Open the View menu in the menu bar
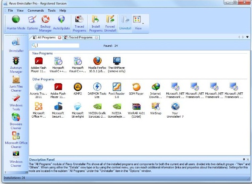 20,10
